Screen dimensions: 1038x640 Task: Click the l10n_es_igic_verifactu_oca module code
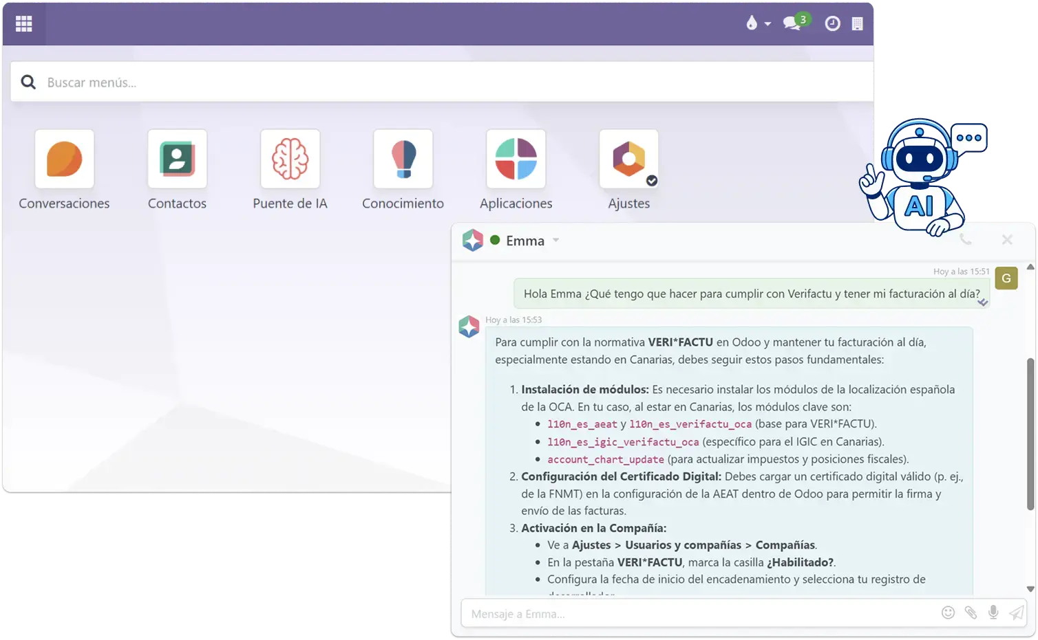(x=623, y=442)
